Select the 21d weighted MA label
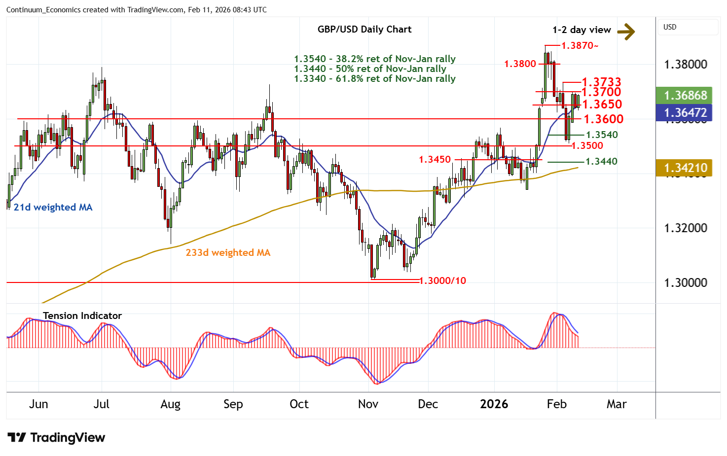 coord(53,208)
